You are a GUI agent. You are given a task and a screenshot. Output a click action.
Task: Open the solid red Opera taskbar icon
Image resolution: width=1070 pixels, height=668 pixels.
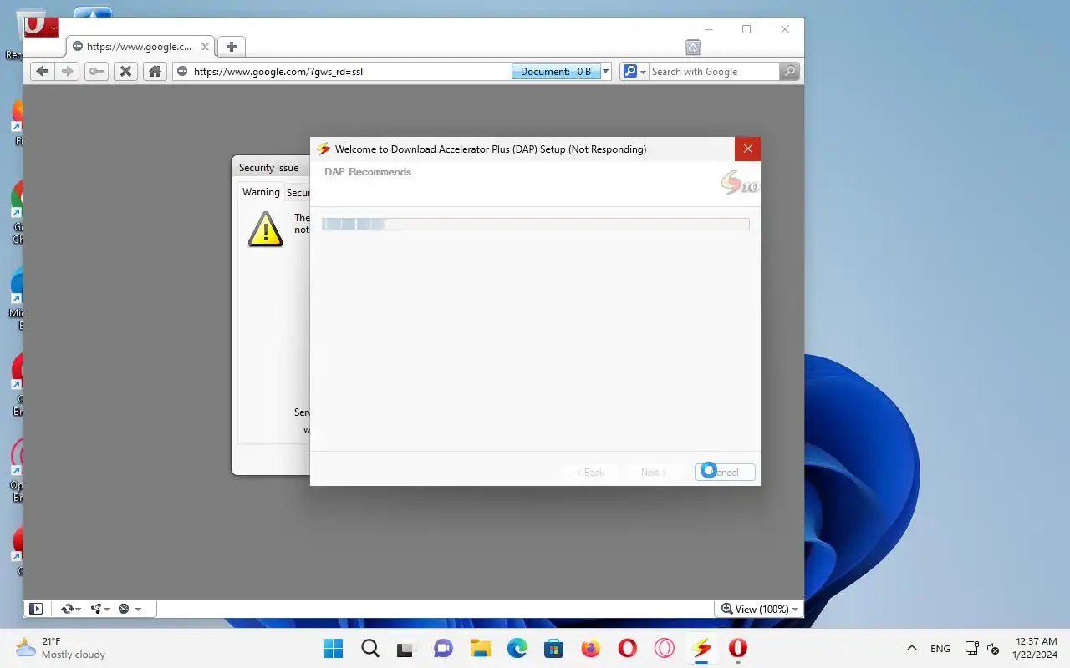[x=627, y=649]
